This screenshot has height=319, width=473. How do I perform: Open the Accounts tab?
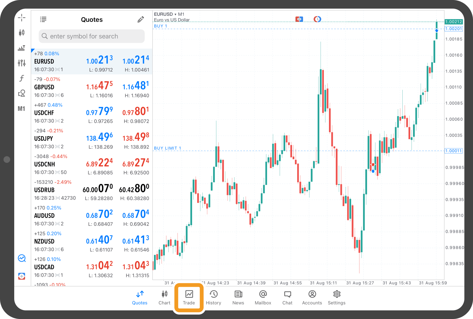(312, 298)
